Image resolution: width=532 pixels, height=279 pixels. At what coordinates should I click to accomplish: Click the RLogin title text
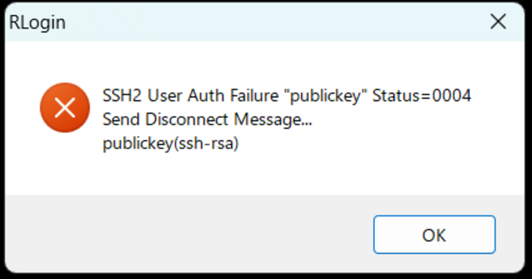pos(37,23)
